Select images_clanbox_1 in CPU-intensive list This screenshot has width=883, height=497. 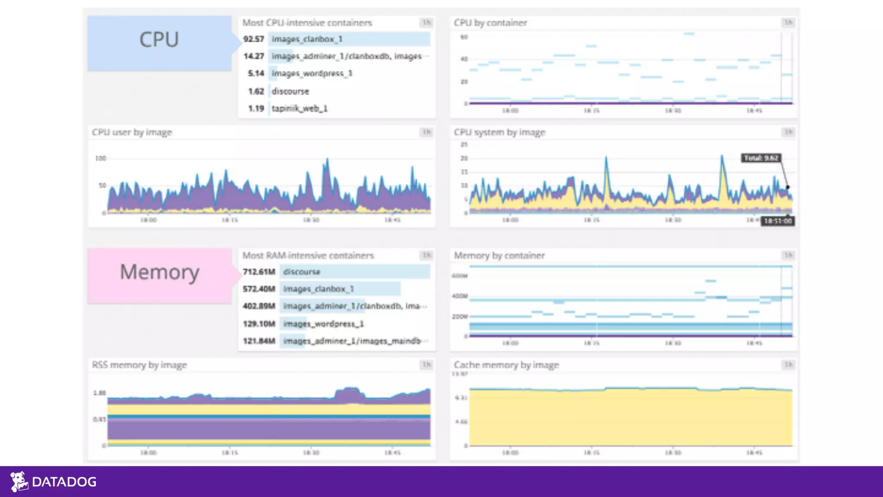pos(307,39)
